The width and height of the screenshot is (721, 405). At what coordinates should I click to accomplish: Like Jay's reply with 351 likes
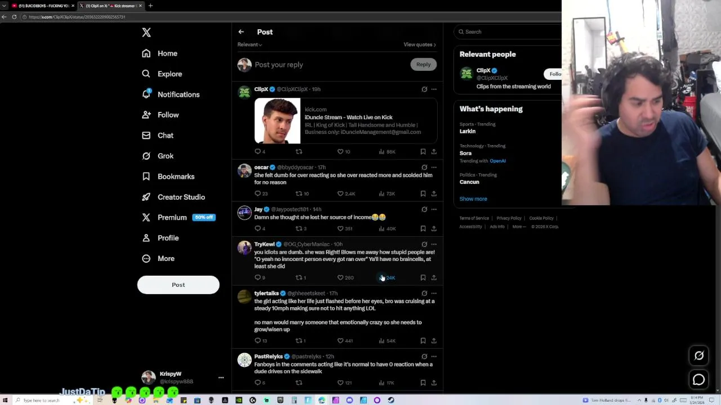click(345, 228)
